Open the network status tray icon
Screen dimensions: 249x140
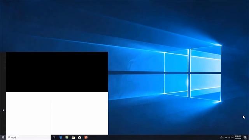coord(229,137)
